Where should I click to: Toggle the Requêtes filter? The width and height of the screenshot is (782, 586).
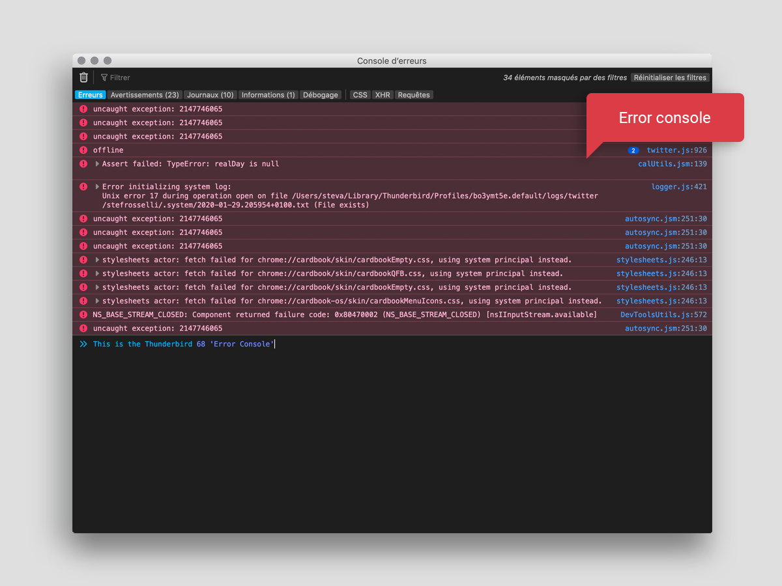point(414,95)
